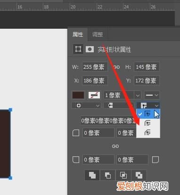Select the checked miter join option
Image resolution: width=180 pixels, height=195 pixels.
(148, 114)
